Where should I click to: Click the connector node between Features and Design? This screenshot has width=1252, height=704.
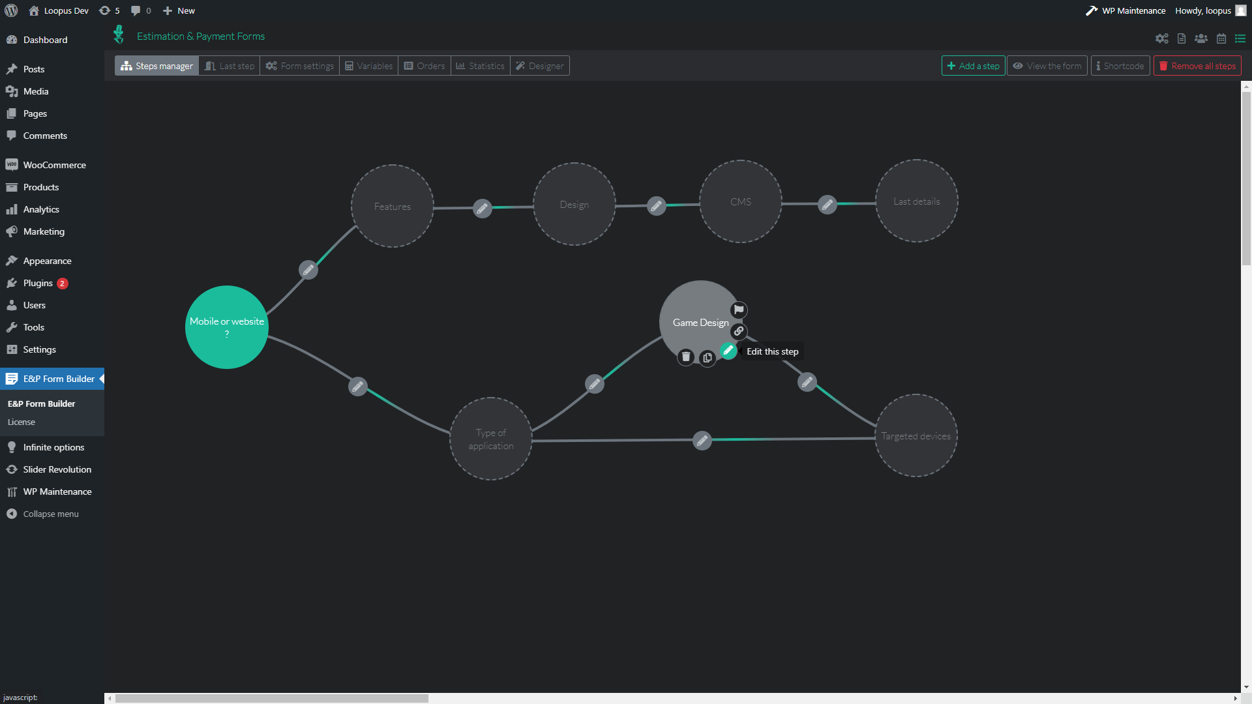483,206
